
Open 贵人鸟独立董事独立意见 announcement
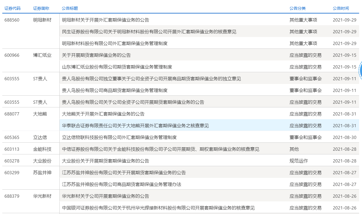point(151,79)
